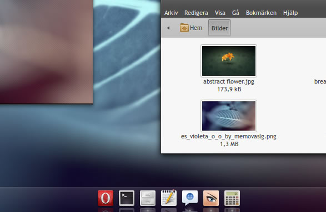This screenshot has width=326, height=212.
Task: Click the es_violeta_o_o_by_memovaslg.png file name
Action: click(x=228, y=137)
